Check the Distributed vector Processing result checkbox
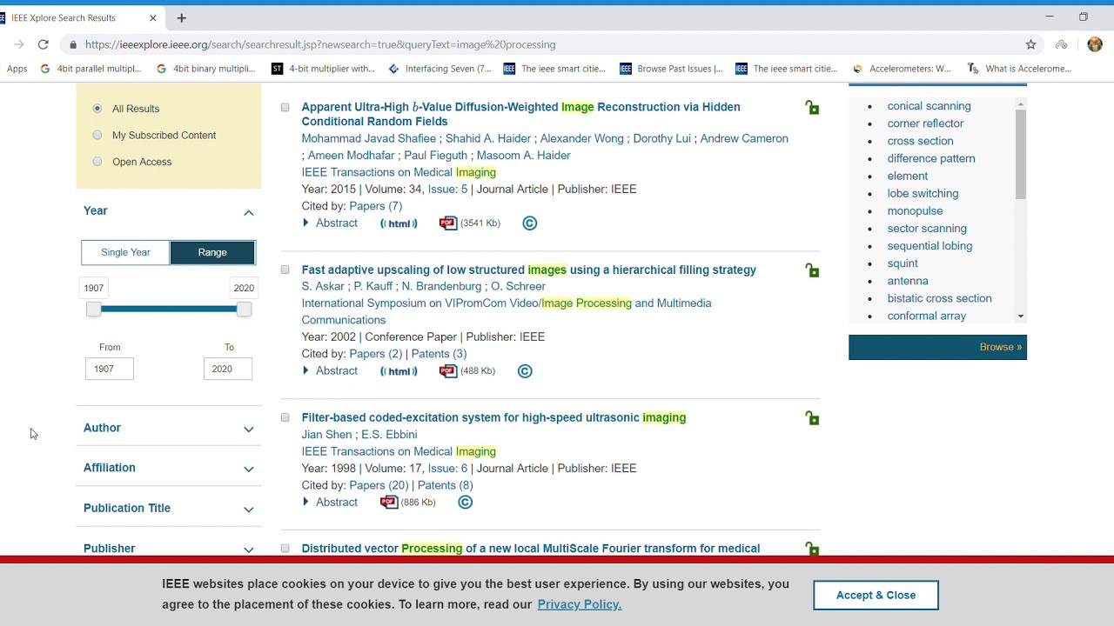This screenshot has height=626, width=1114. (x=285, y=549)
